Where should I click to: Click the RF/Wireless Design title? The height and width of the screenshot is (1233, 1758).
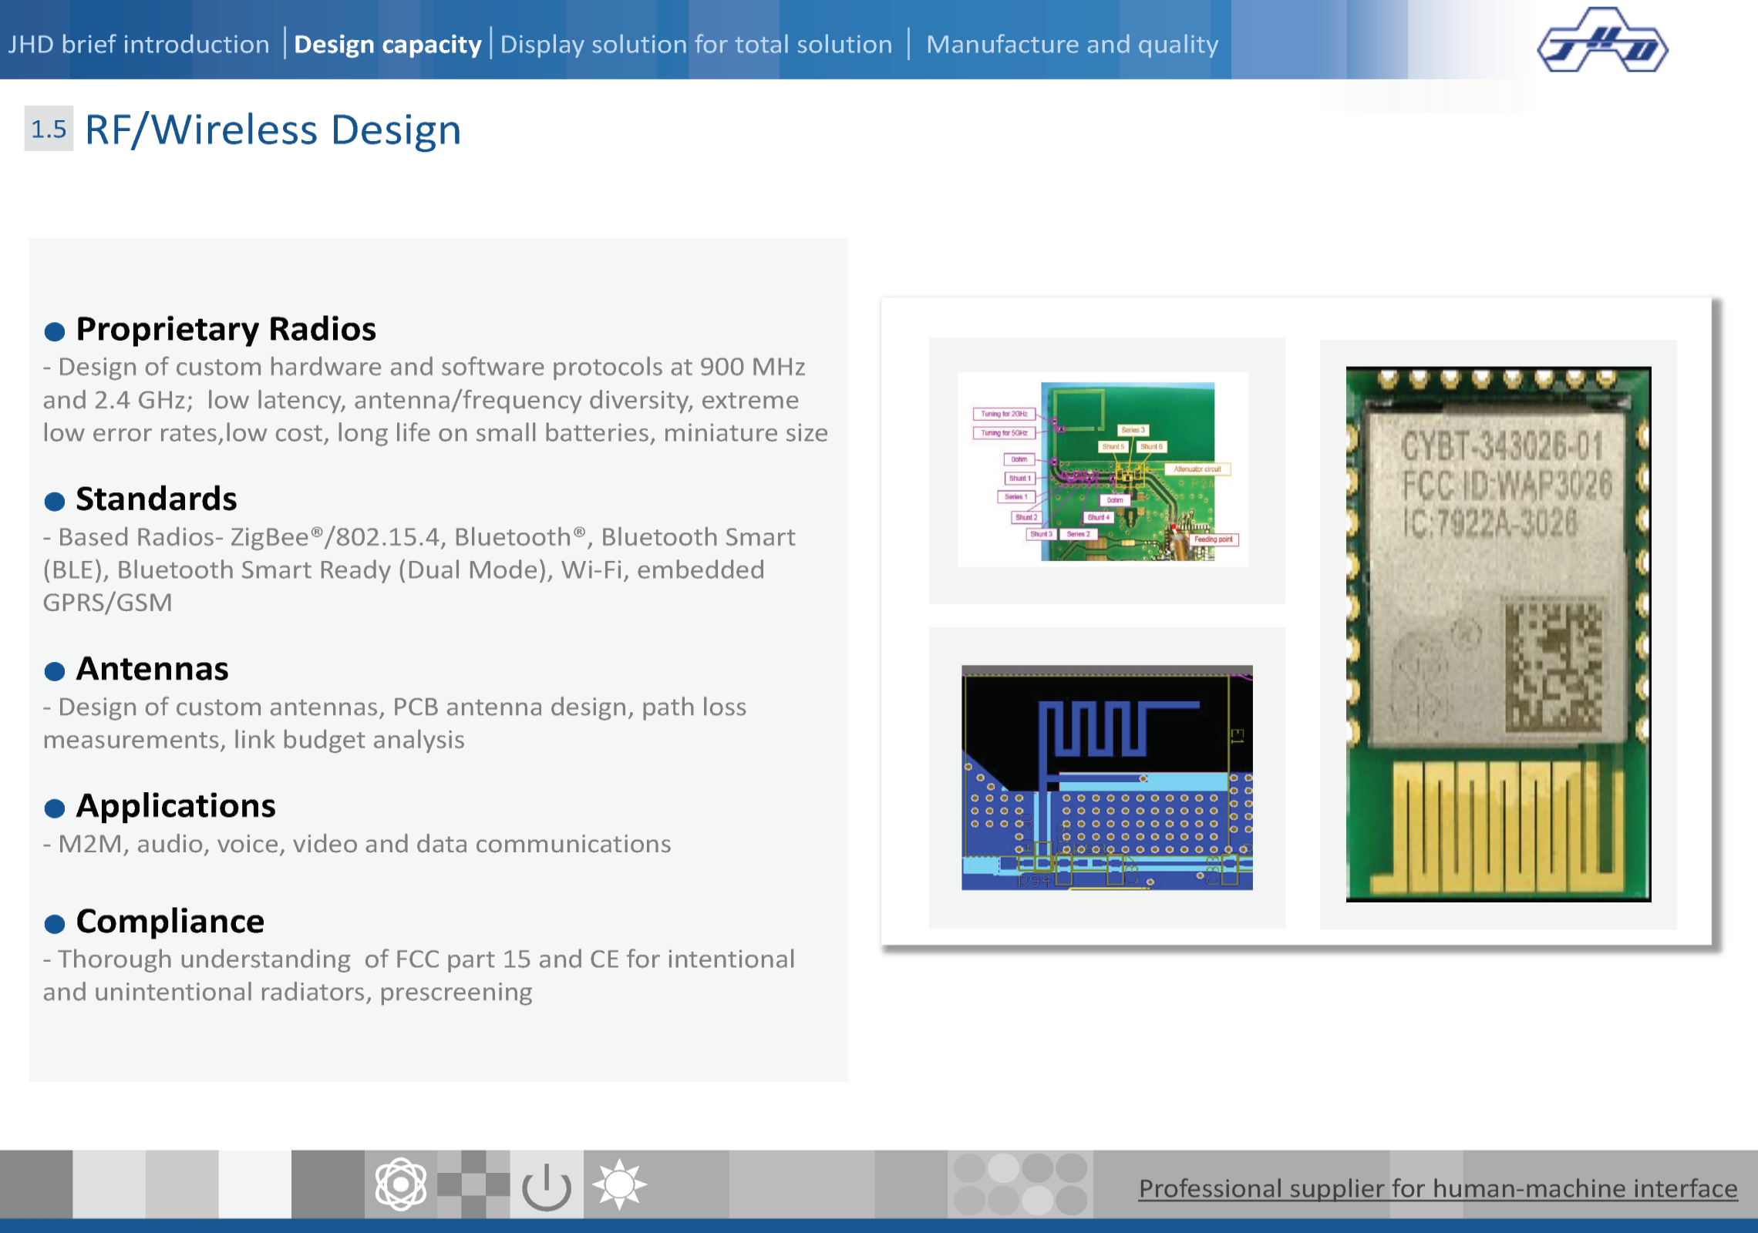coord(273,129)
